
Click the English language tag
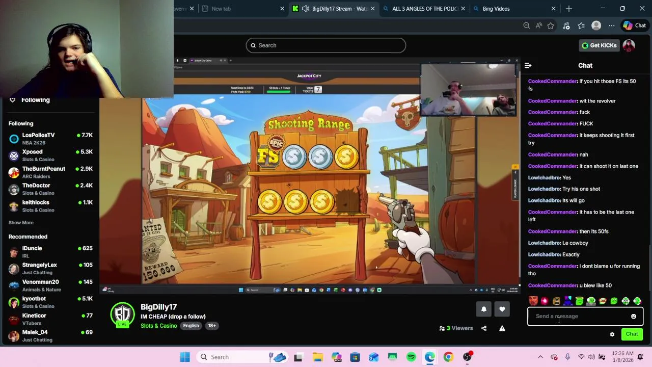[x=191, y=326]
